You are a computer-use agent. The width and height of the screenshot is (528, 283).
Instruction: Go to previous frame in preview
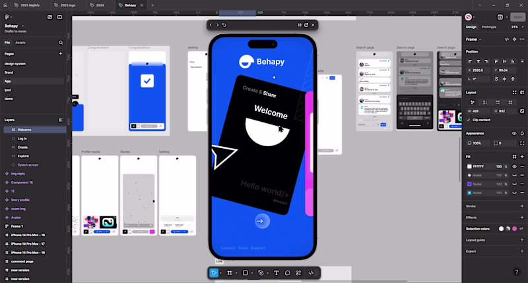pos(211,25)
